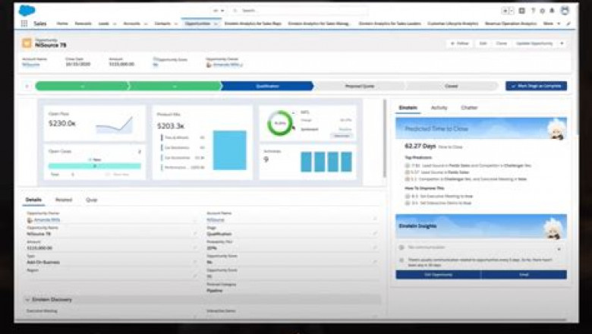Click the Salesforce cloud logo
This screenshot has width=592, height=334.
[27, 11]
